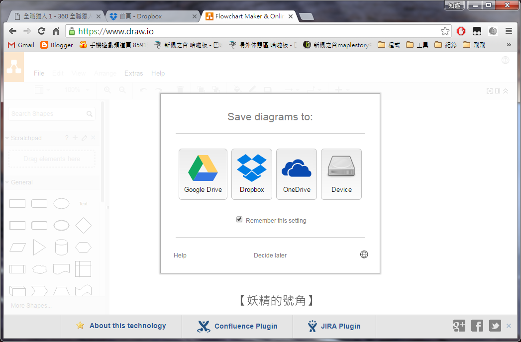Open the 100% zoom level dropdown
The width and height of the screenshot is (521, 342).
tap(77, 90)
